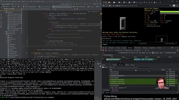Image resolution: width=179 pixels, height=100 pixels.
Task: Click the filter text input in Network panel
Action: pos(110,53)
